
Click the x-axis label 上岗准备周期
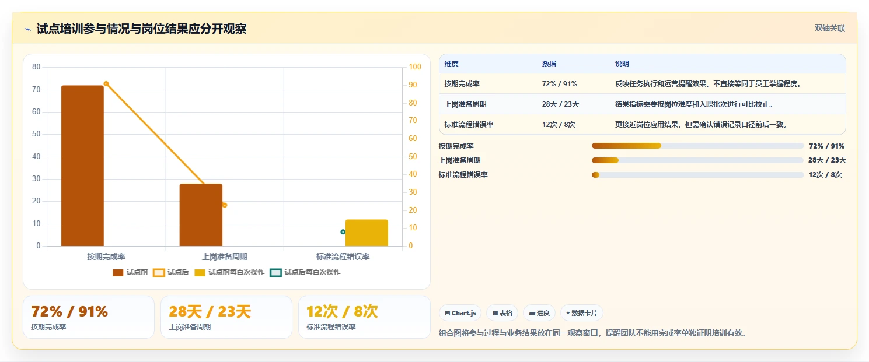point(225,256)
